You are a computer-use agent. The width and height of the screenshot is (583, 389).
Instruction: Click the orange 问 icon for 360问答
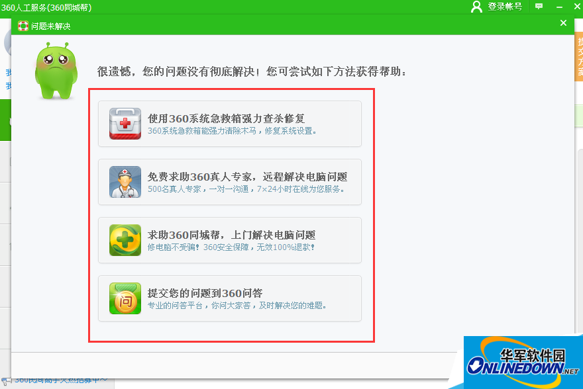tap(125, 298)
